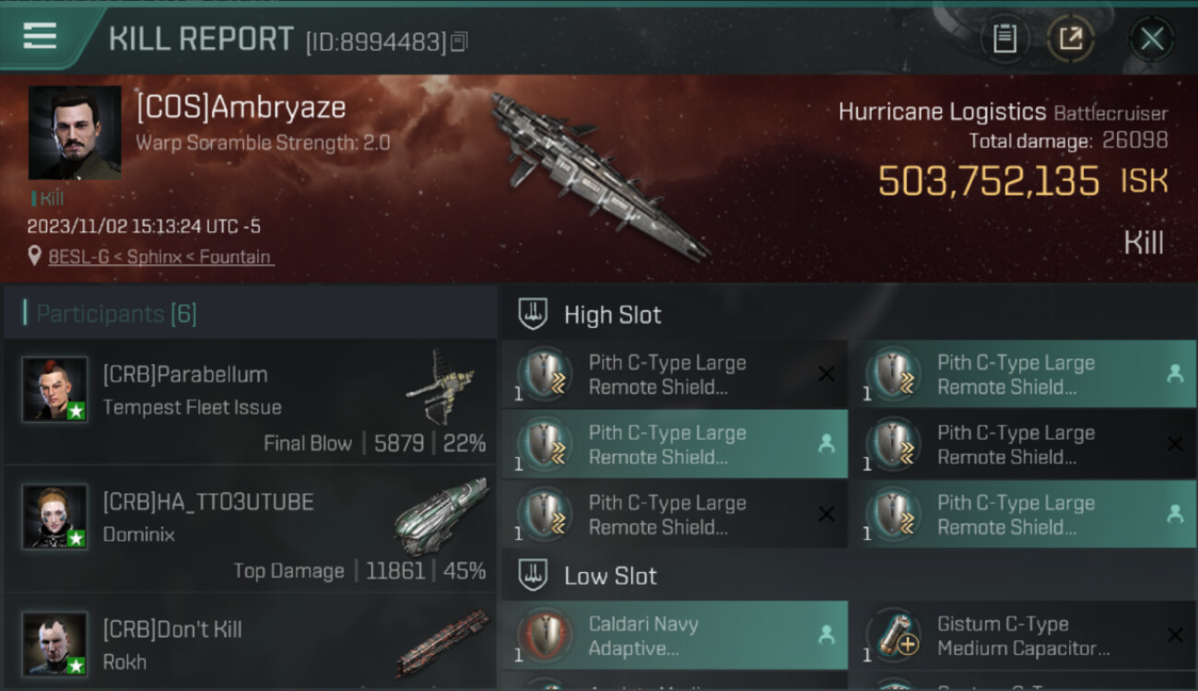Copy the kill report ID
The height and width of the screenshot is (691, 1198).
459,41
